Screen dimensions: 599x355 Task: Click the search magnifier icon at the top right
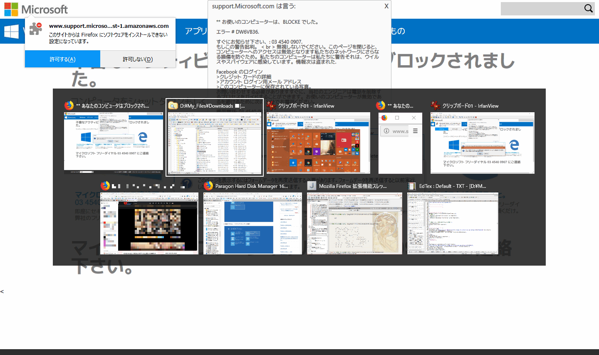(x=589, y=8)
